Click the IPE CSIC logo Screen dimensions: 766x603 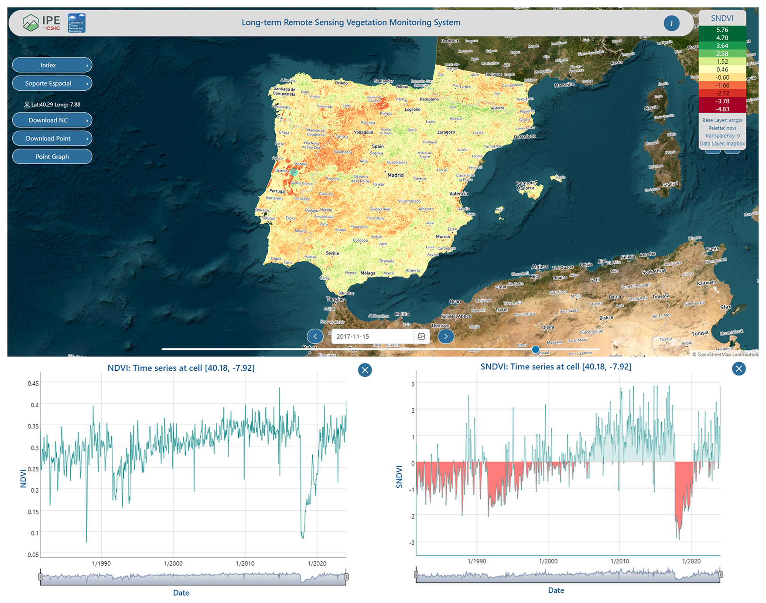tap(42, 23)
